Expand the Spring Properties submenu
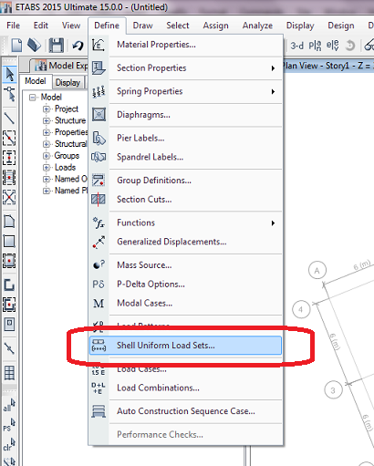Viewport: 374px width, 466px height. 185,91
